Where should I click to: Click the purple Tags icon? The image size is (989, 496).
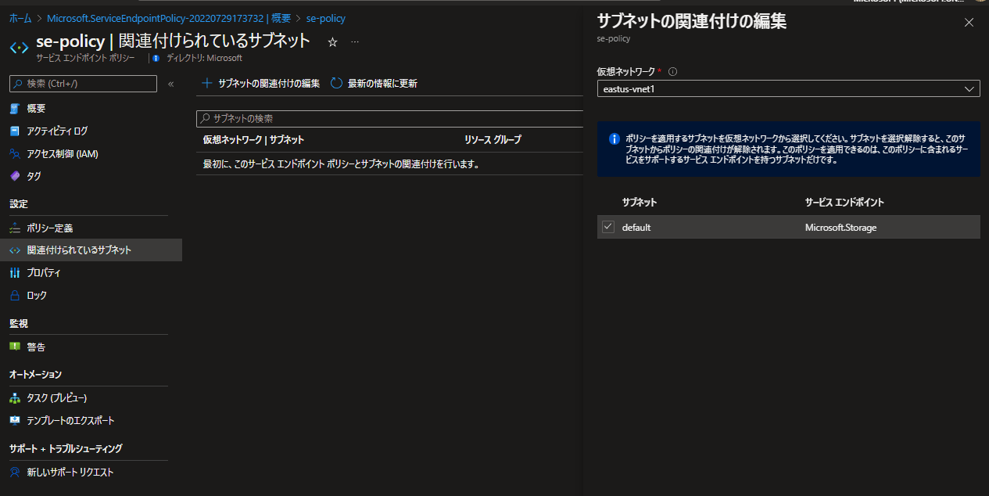pyautogui.click(x=15, y=177)
